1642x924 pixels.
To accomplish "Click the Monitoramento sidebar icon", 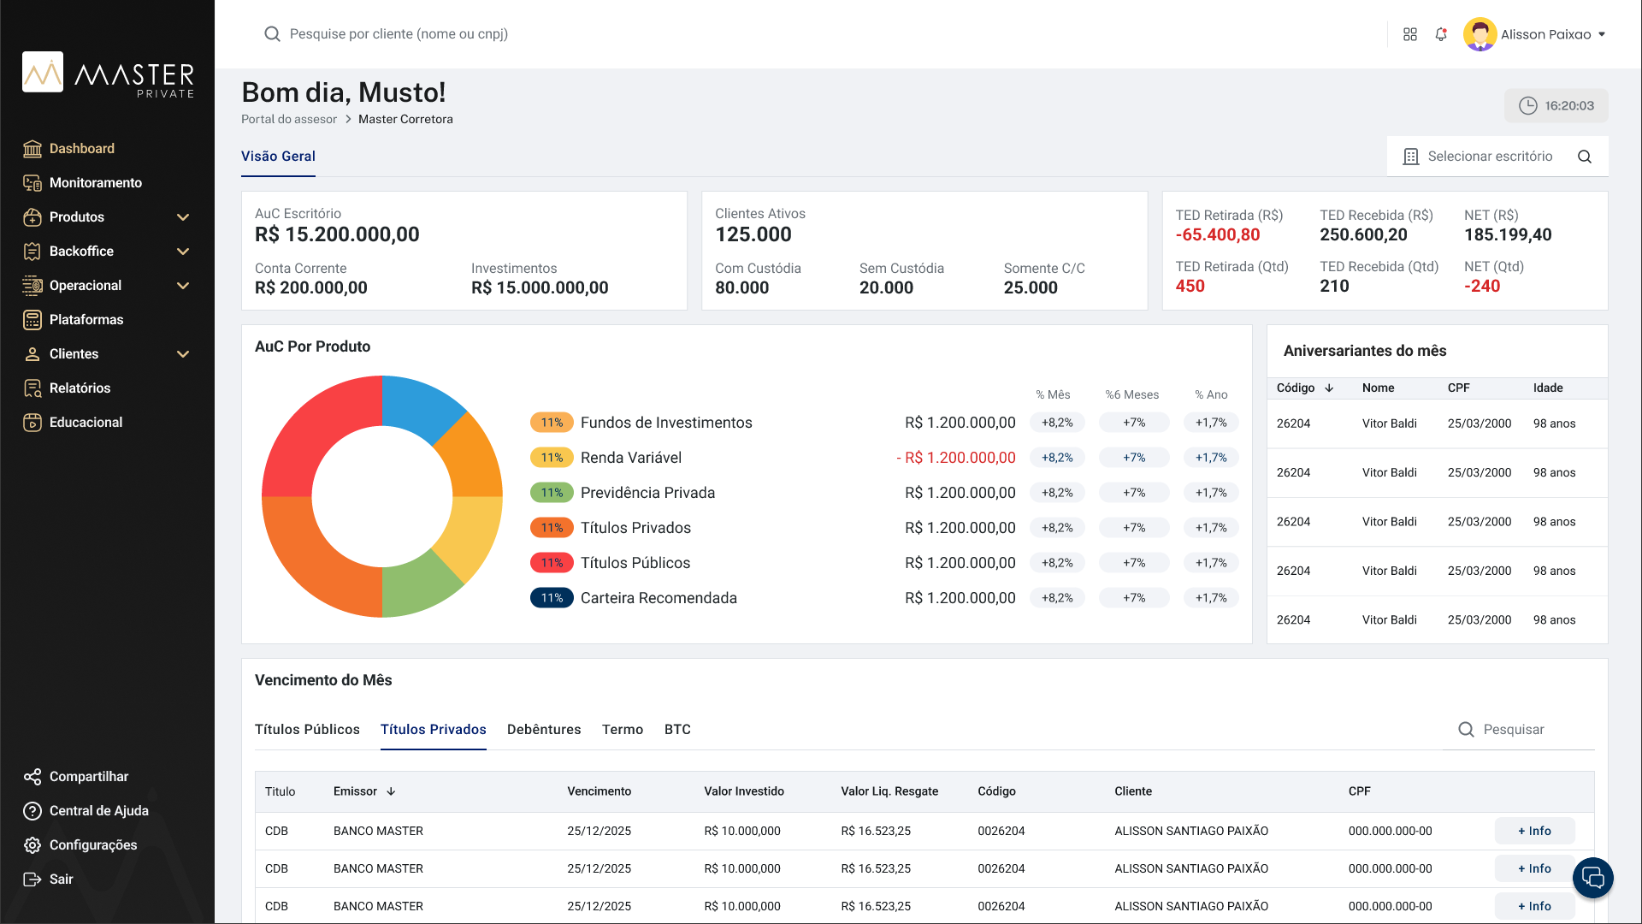I will pos(32,183).
